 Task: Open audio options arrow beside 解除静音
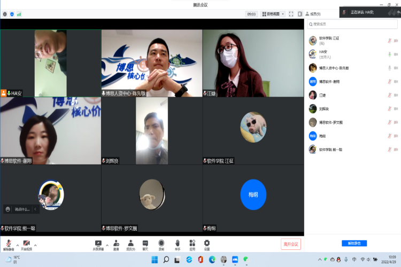[18, 245]
